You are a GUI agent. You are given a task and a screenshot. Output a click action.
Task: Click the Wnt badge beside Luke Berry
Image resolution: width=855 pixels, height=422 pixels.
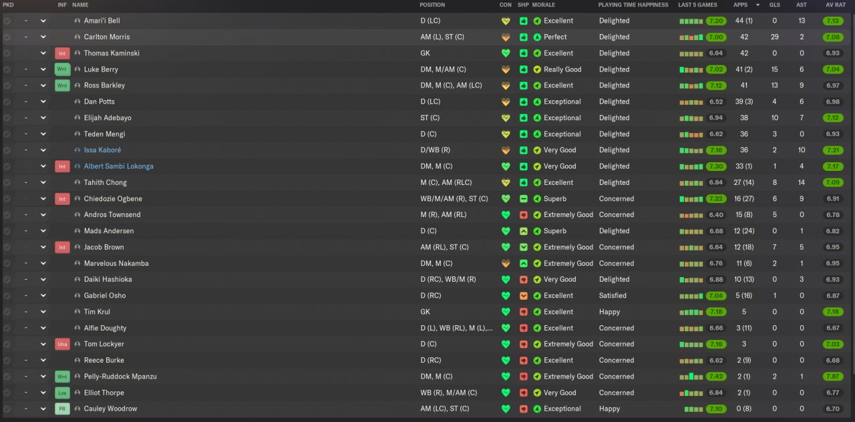point(62,69)
